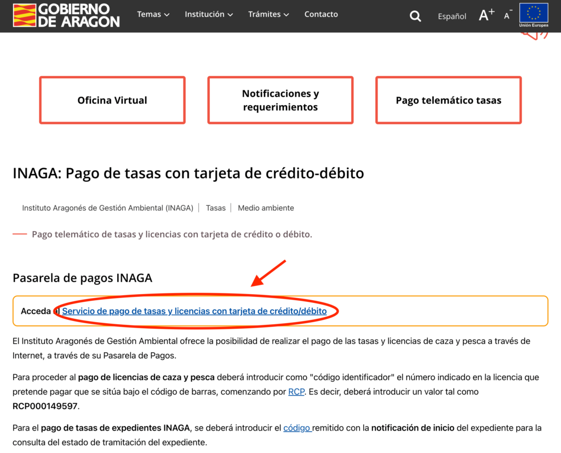Open the Tasas tag
The height and width of the screenshot is (453, 561).
point(216,208)
